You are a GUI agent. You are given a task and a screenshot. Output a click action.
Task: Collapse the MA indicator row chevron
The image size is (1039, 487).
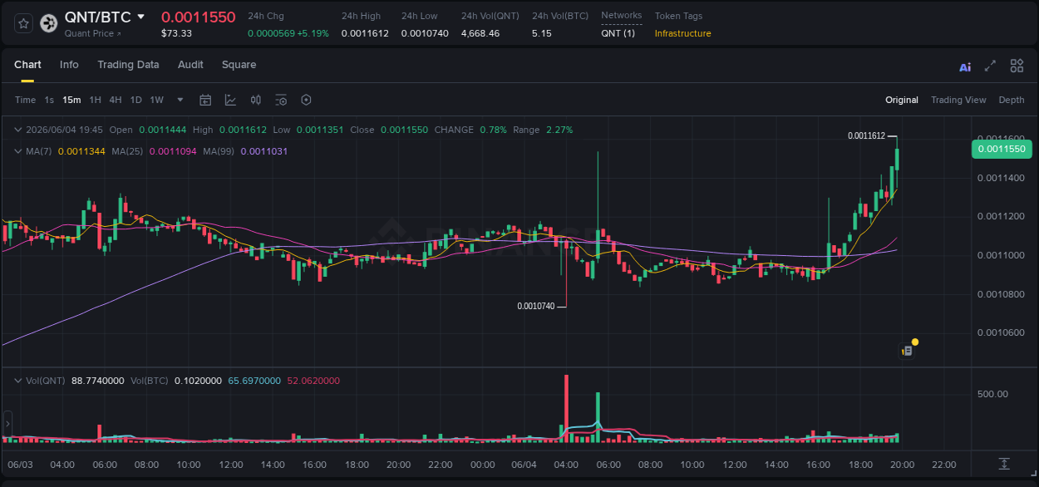[18, 151]
